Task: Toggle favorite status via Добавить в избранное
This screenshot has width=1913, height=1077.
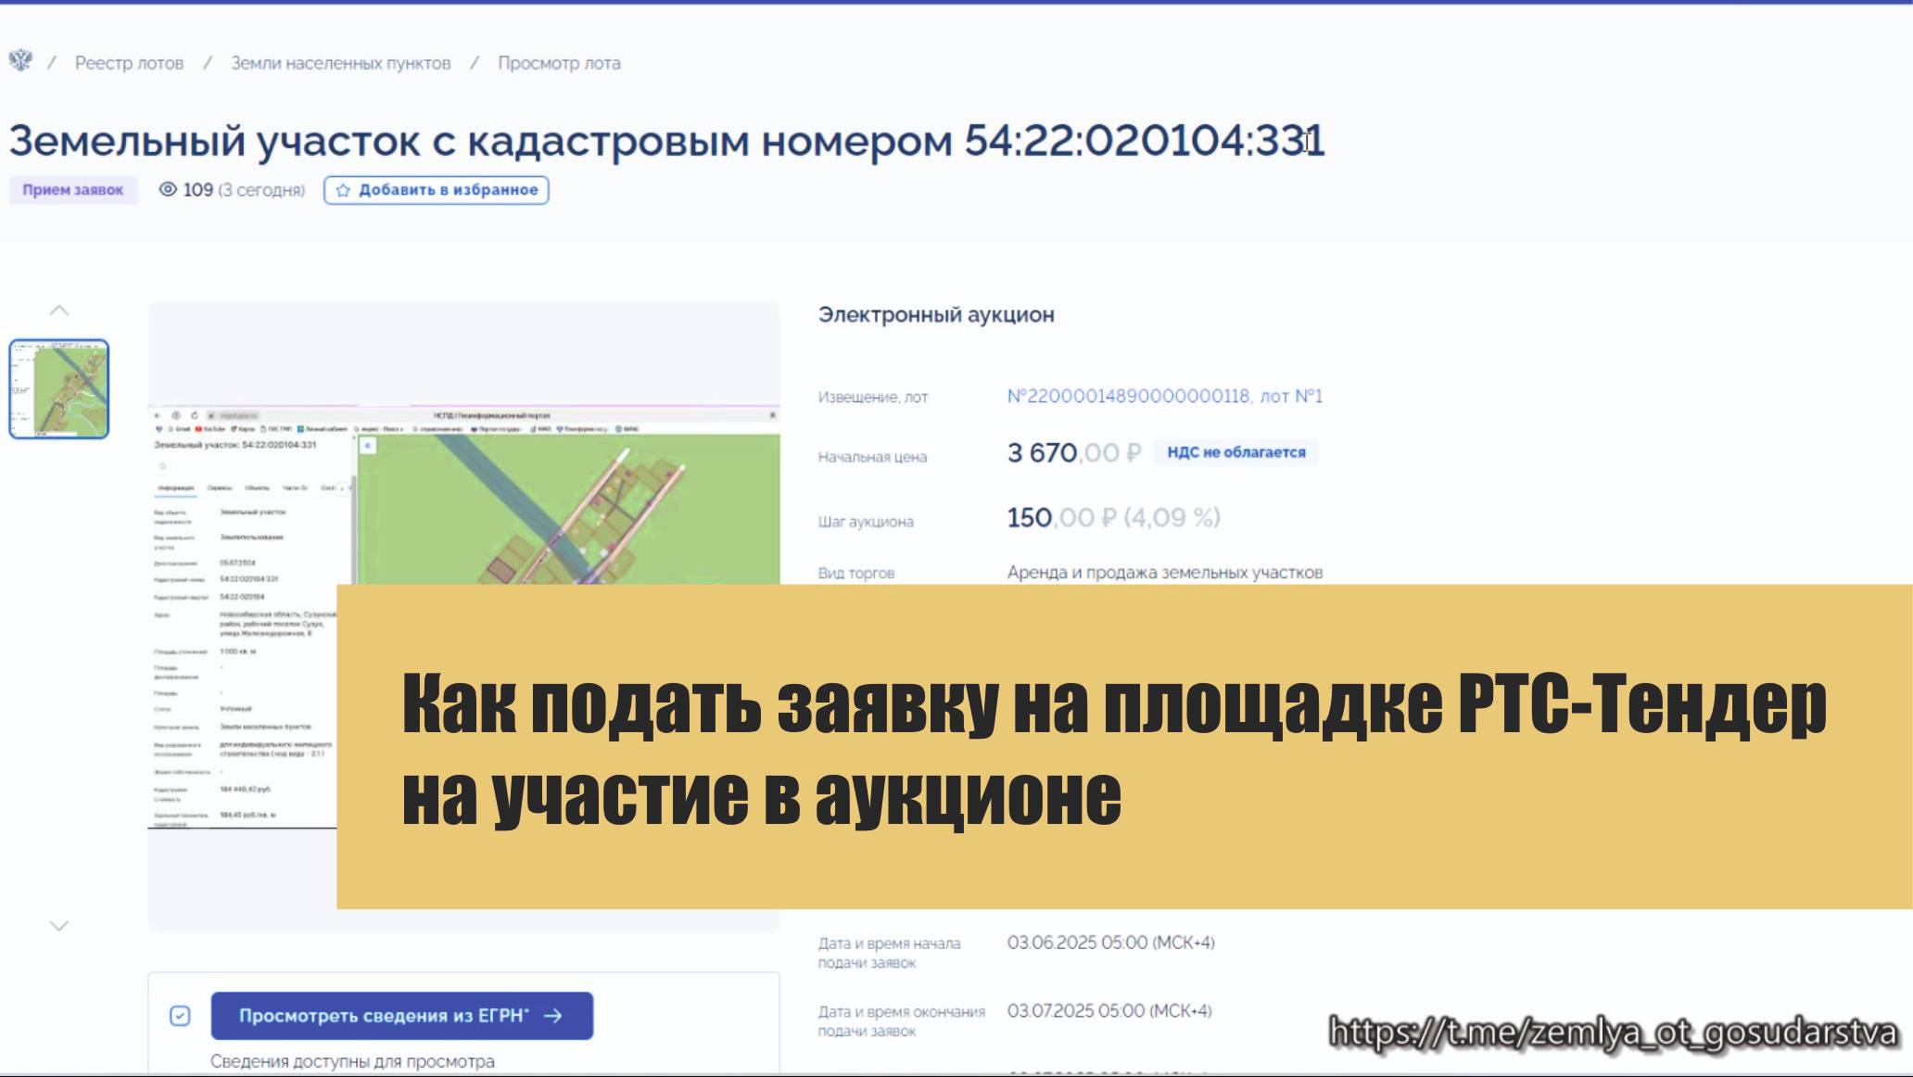Action: click(x=436, y=190)
